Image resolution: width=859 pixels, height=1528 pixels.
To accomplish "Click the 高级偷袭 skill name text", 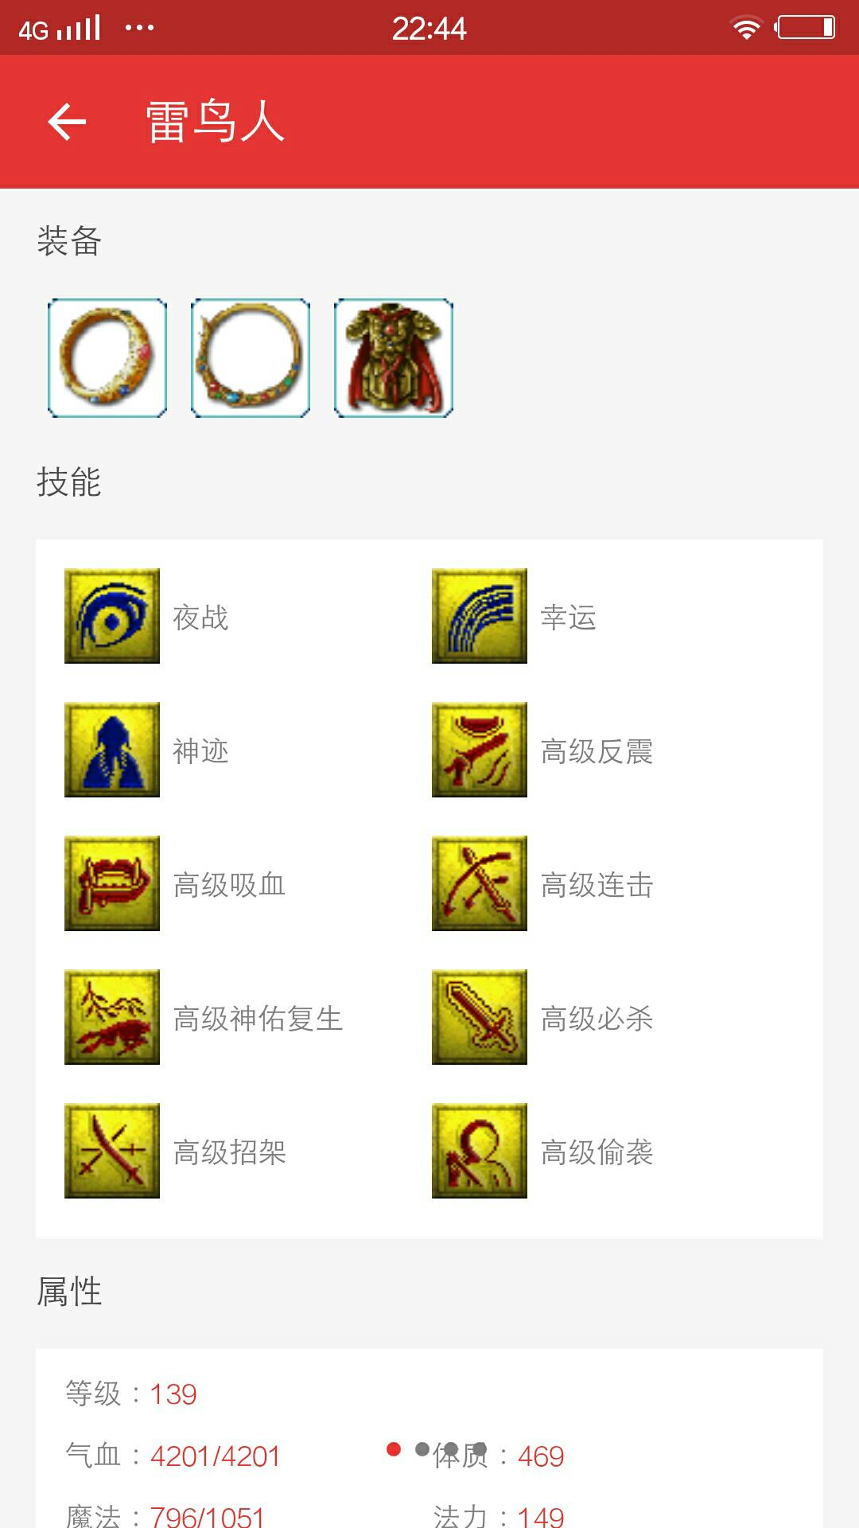I will click(597, 1152).
